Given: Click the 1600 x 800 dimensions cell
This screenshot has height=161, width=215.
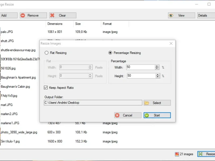Looking at the screenshot, I should tap(55, 141).
